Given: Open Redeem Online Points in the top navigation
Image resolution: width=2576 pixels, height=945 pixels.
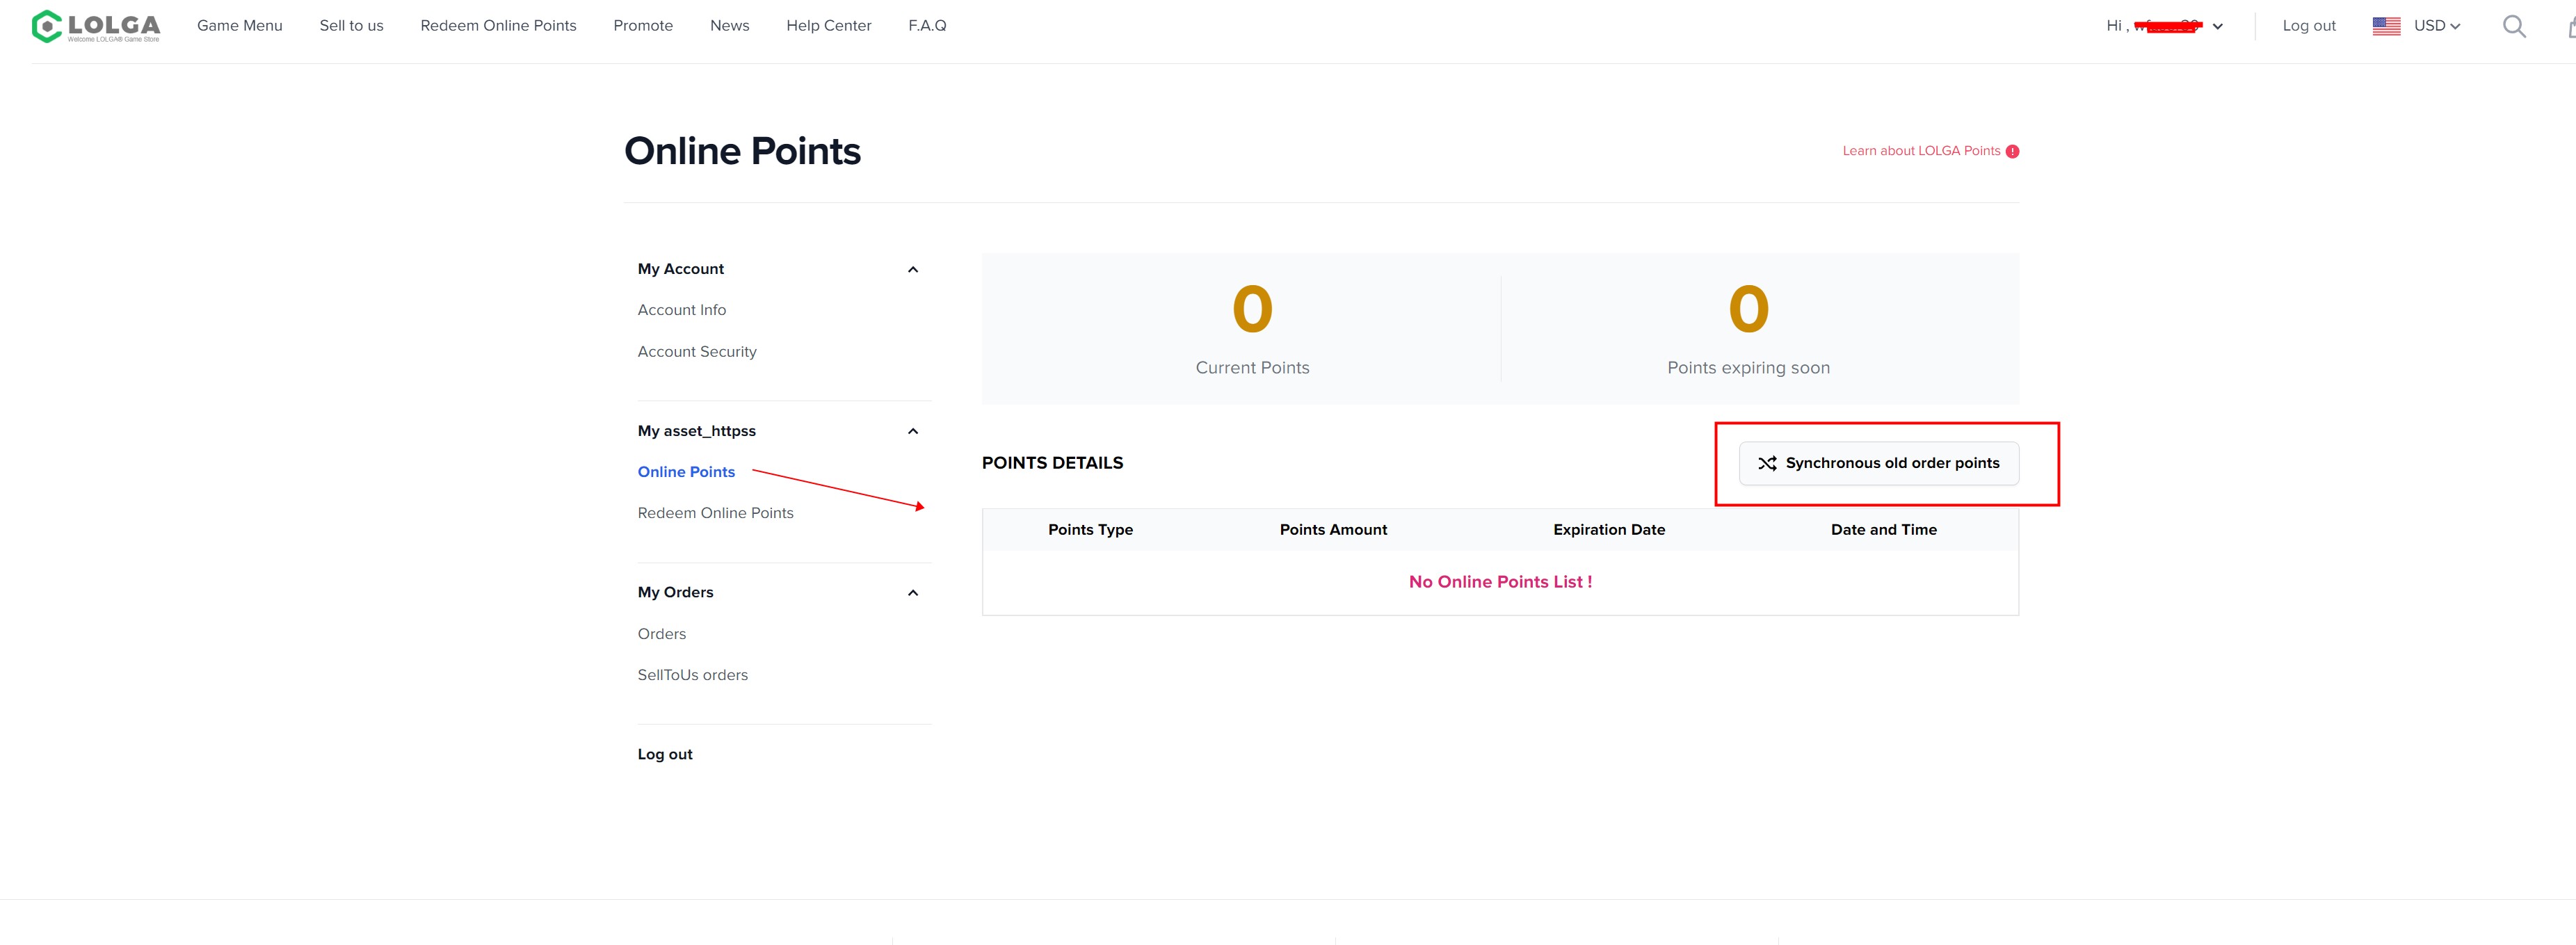Looking at the screenshot, I should 498,26.
